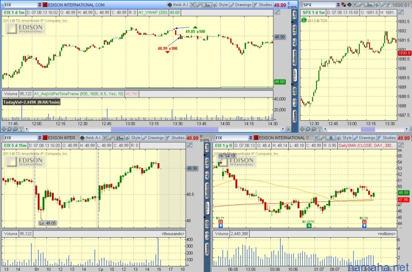The image size is (412, 272).
Task: Toggle the red symbol link icon in the EIX daily panel
Action: [x=256, y=138]
